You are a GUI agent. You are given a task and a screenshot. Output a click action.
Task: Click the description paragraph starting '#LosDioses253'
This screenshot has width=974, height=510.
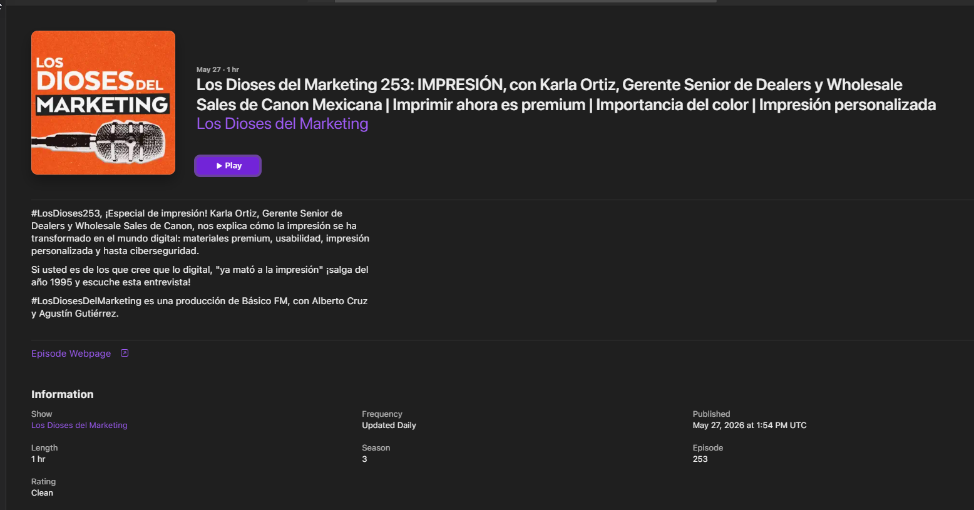coord(200,232)
